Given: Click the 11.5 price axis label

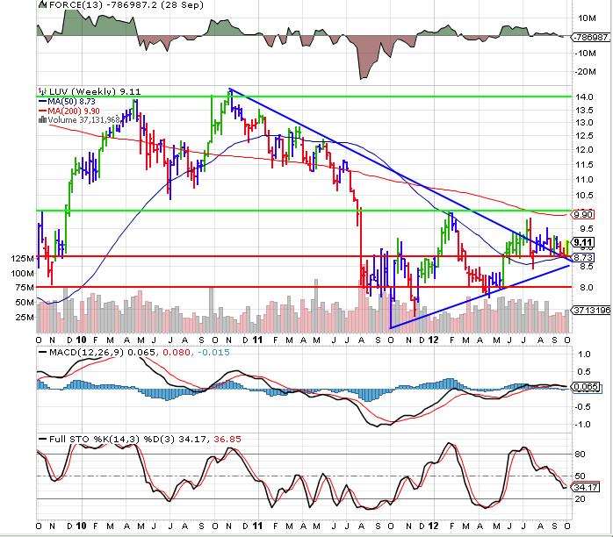Looking at the screenshot, I should tap(585, 164).
